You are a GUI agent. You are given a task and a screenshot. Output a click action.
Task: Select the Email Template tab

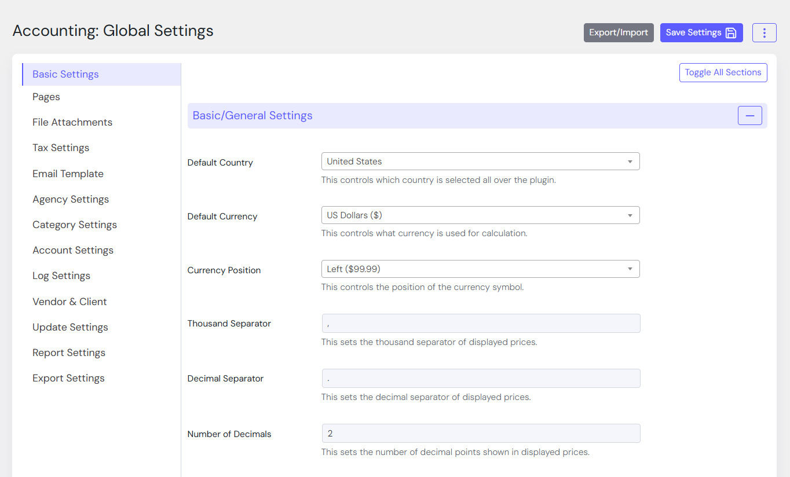pos(68,174)
